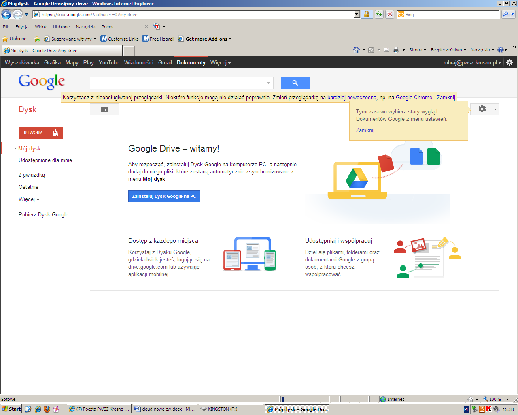Click the RSS feeds icon
This screenshot has height=415, width=518.
coord(371,50)
